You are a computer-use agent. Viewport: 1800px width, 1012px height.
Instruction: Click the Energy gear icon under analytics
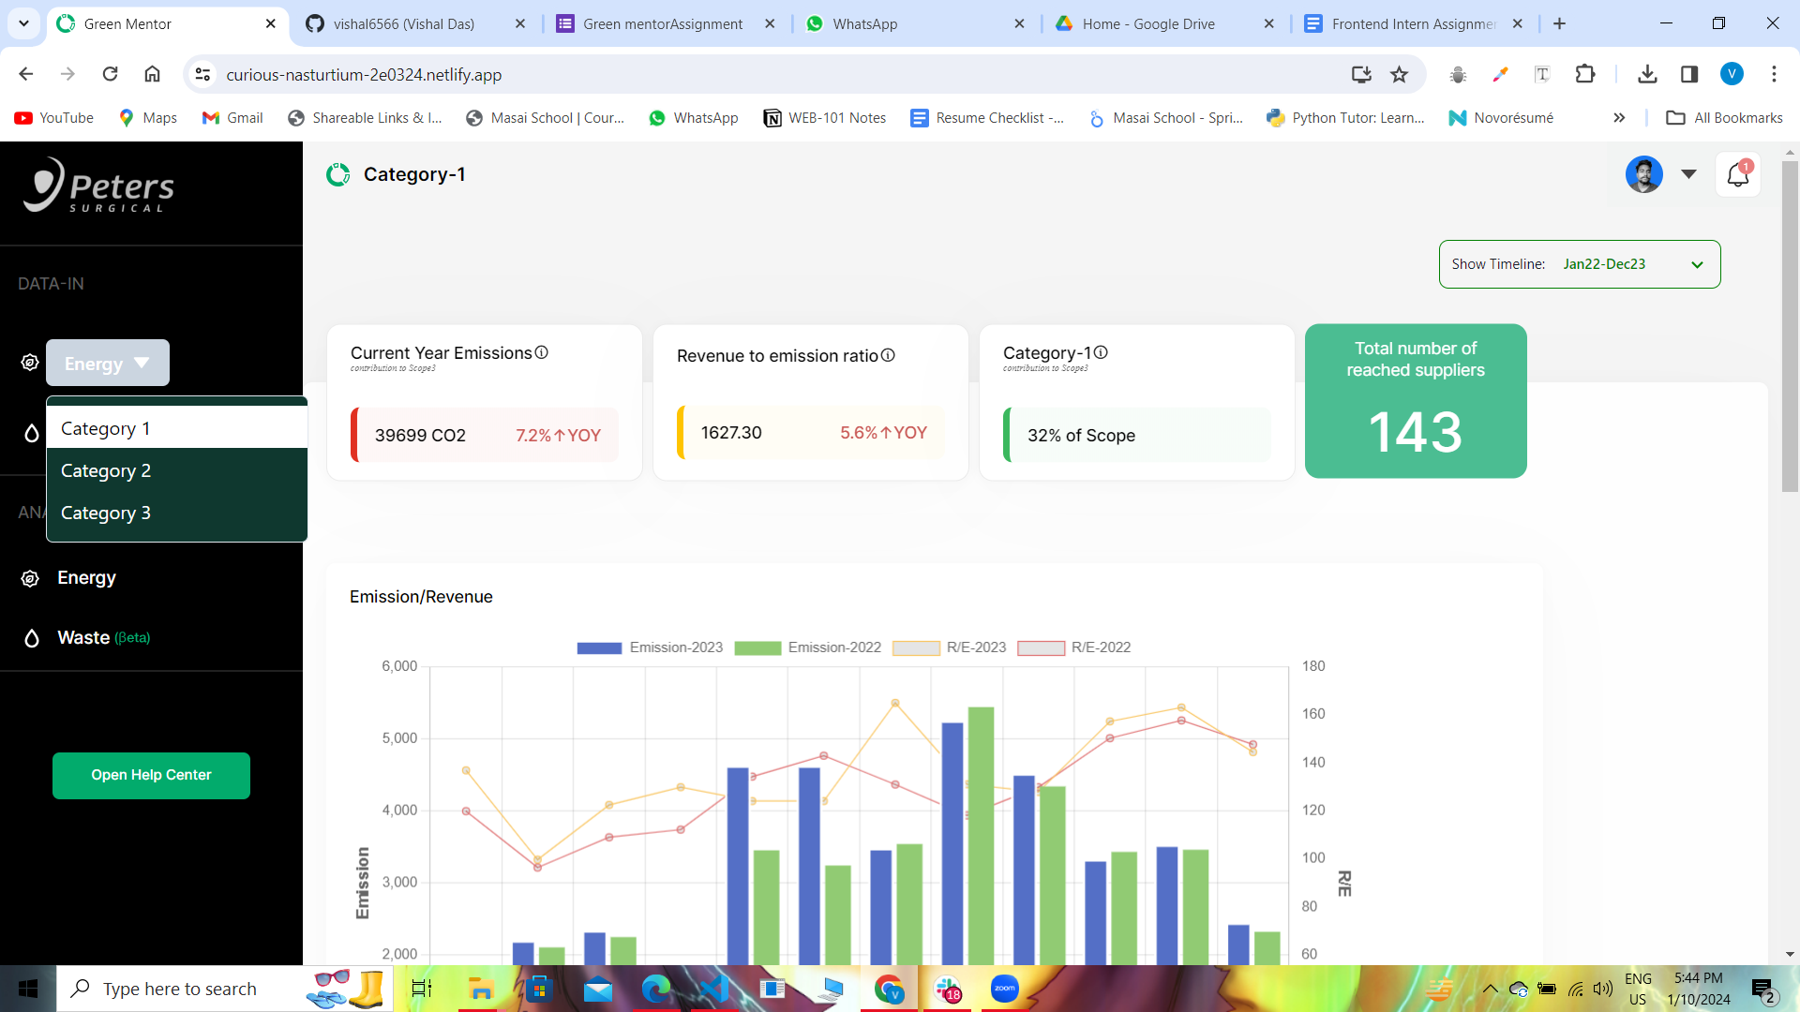coord(30,578)
